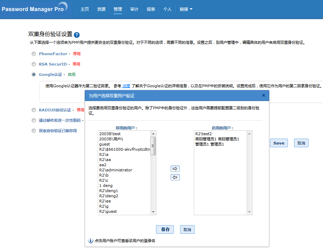
Task: Select user R2\g in disabled list
Action: click(124, 206)
